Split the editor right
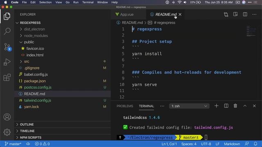 245,14
